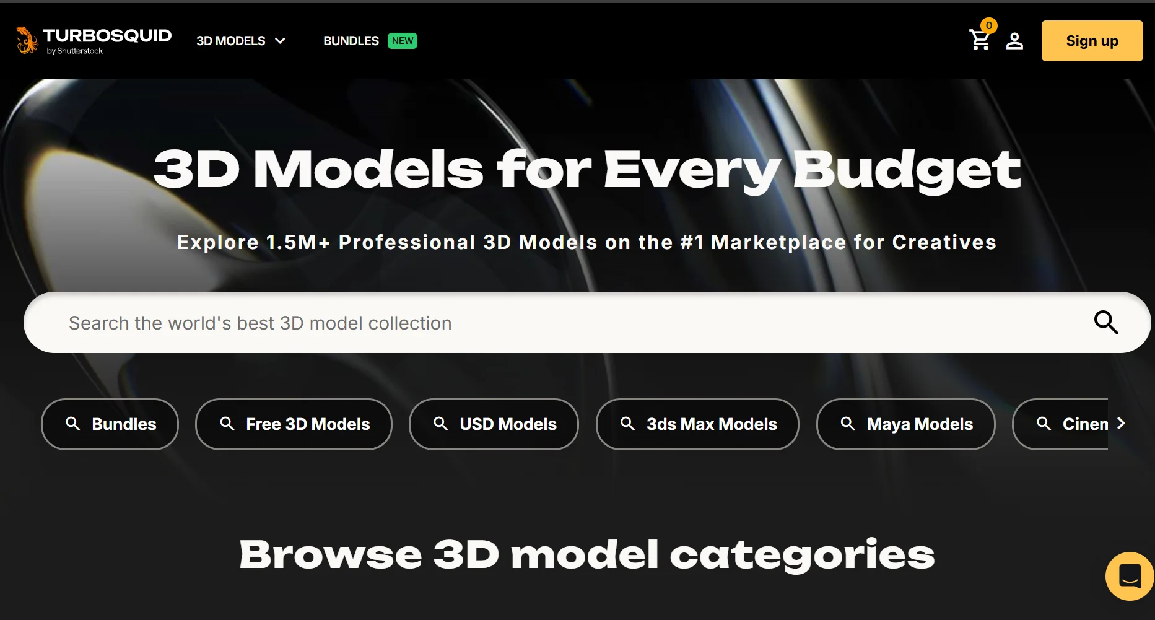Open the chat support bubble icon
Screen dimensions: 1155x620
[x=1129, y=576]
